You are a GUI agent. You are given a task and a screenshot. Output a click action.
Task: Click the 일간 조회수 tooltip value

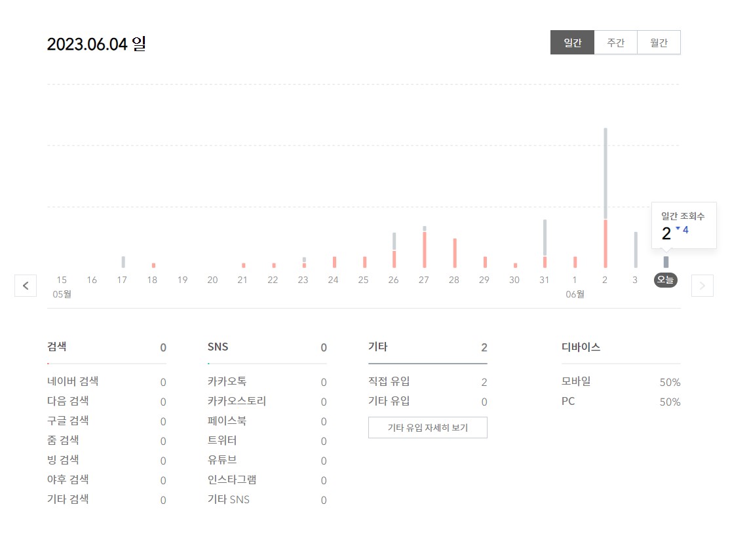coord(666,233)
